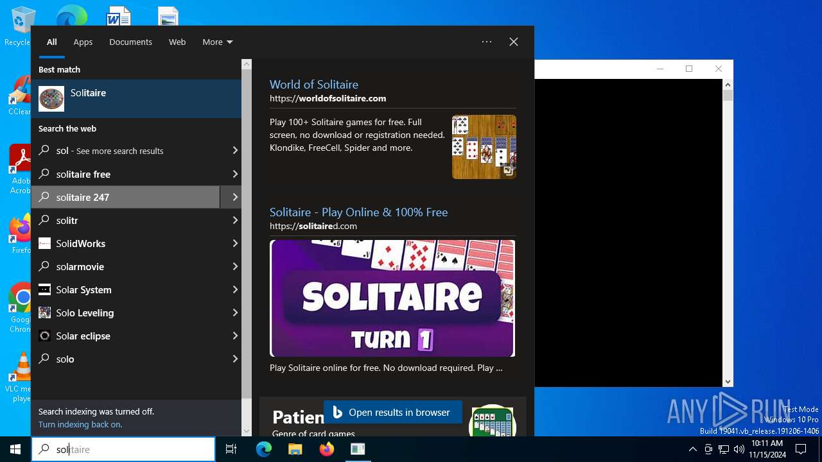Screen dimensions: 822x462
Task: Open the volume control in system tray
Action: pos(739,449)
